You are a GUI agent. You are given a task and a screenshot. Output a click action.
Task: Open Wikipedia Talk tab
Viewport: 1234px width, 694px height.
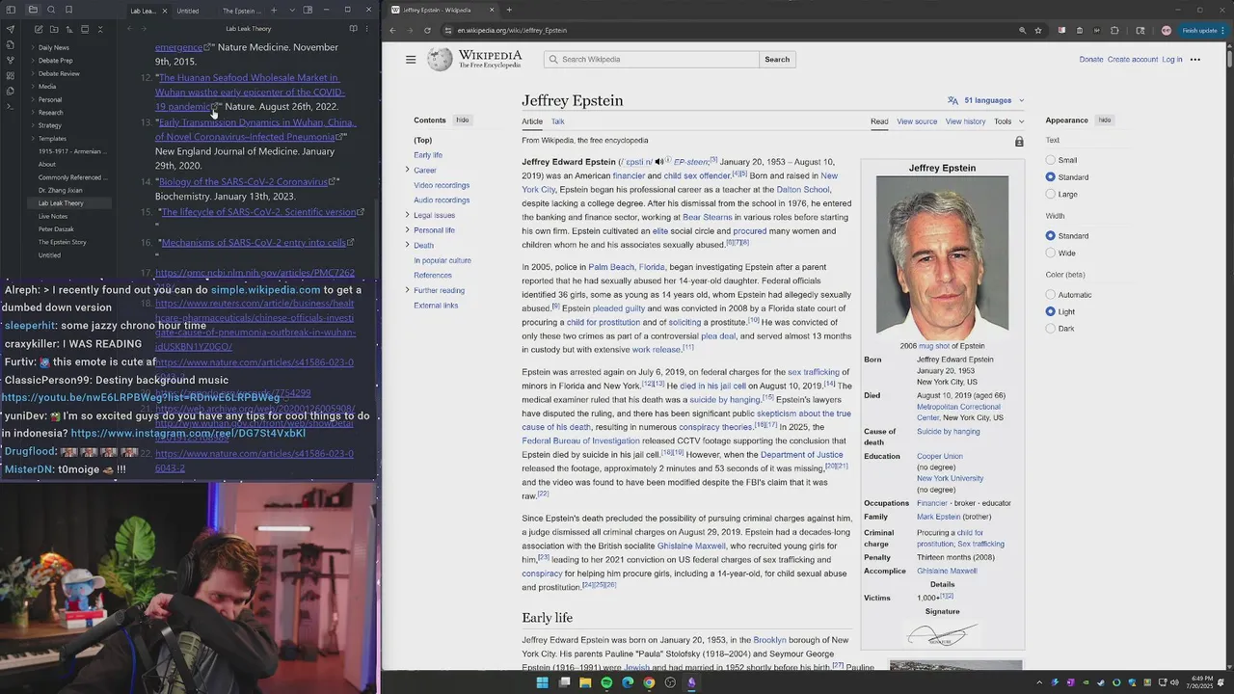click(x=557, y=121)
